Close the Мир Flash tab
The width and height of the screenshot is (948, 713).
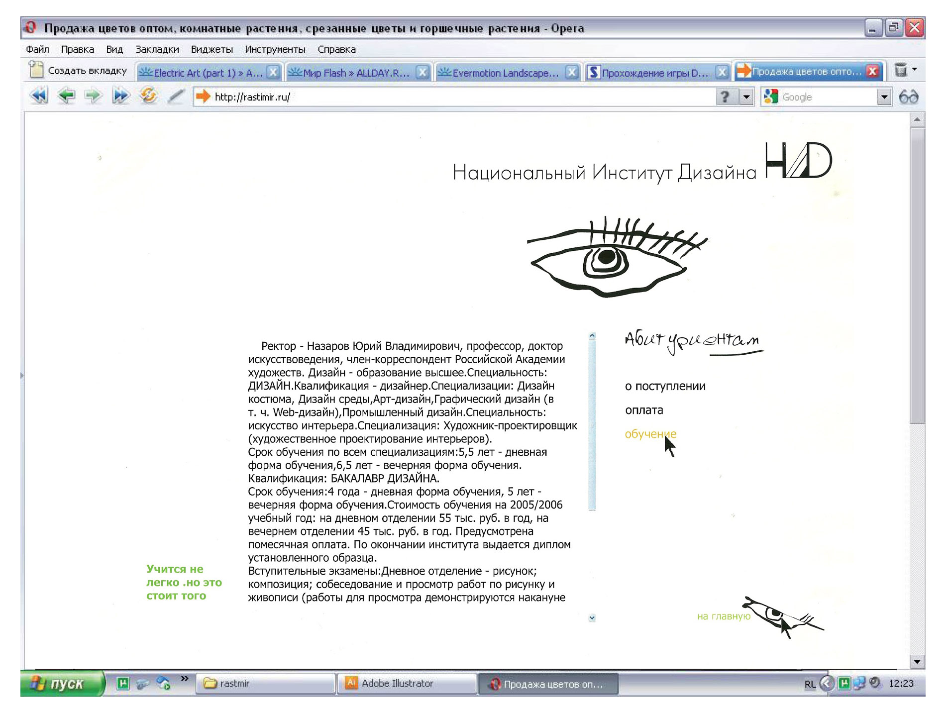[x=422, y=73]
